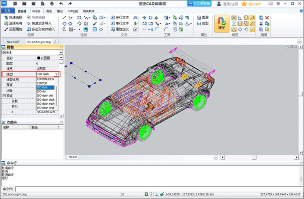Toggle the square endpoint snap option
The width and height of the screenshot is (304, 199).
tap(240, 24)
